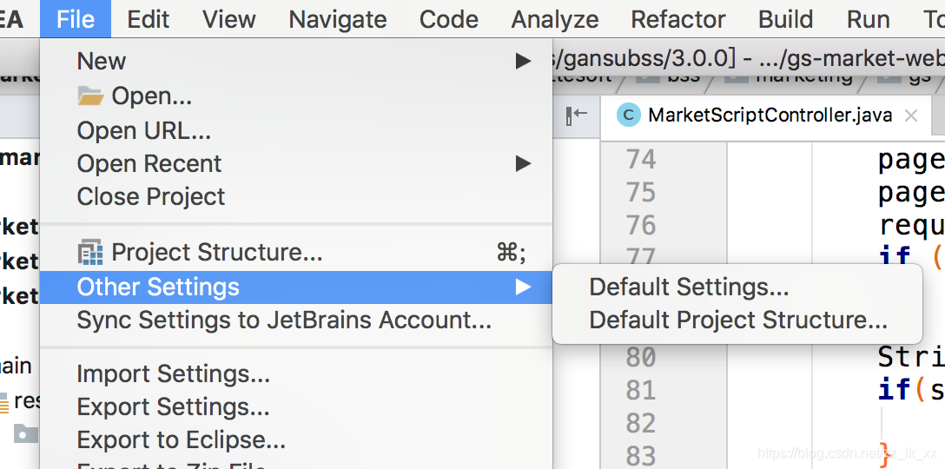
Task: Open the Analyze menu
Action: tap(555, 19)
